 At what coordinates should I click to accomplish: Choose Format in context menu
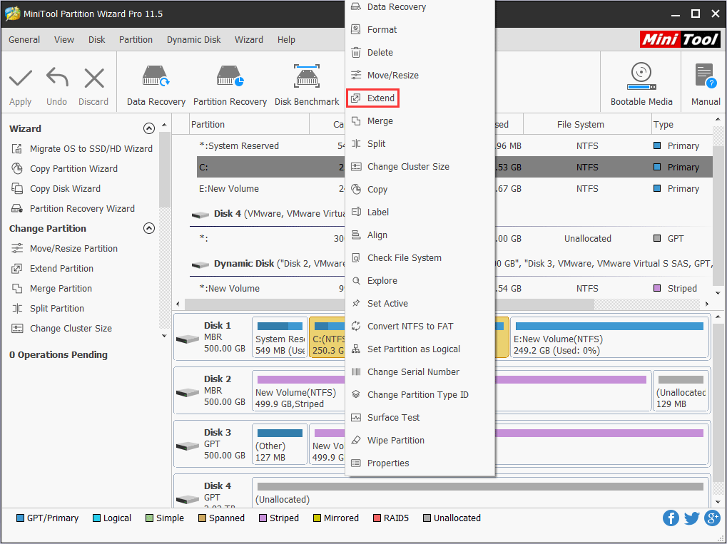pyautogui.click(x=420, y=30)
